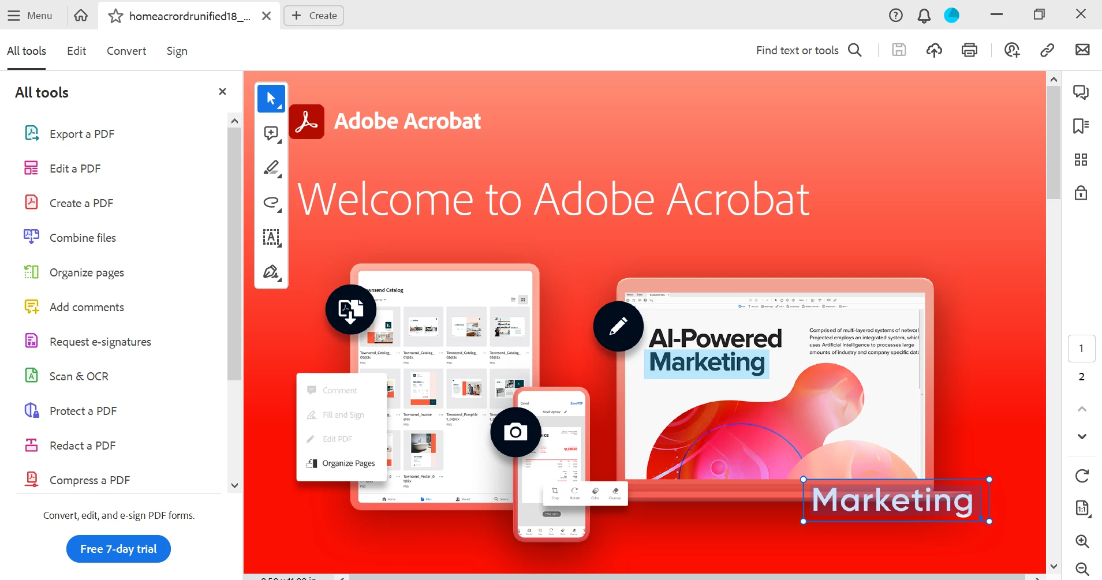This screenshot has width=1102, height=580.
Task: Click tools list scroll up arrow
Action: pyautogui.click(x=234, y=121)
